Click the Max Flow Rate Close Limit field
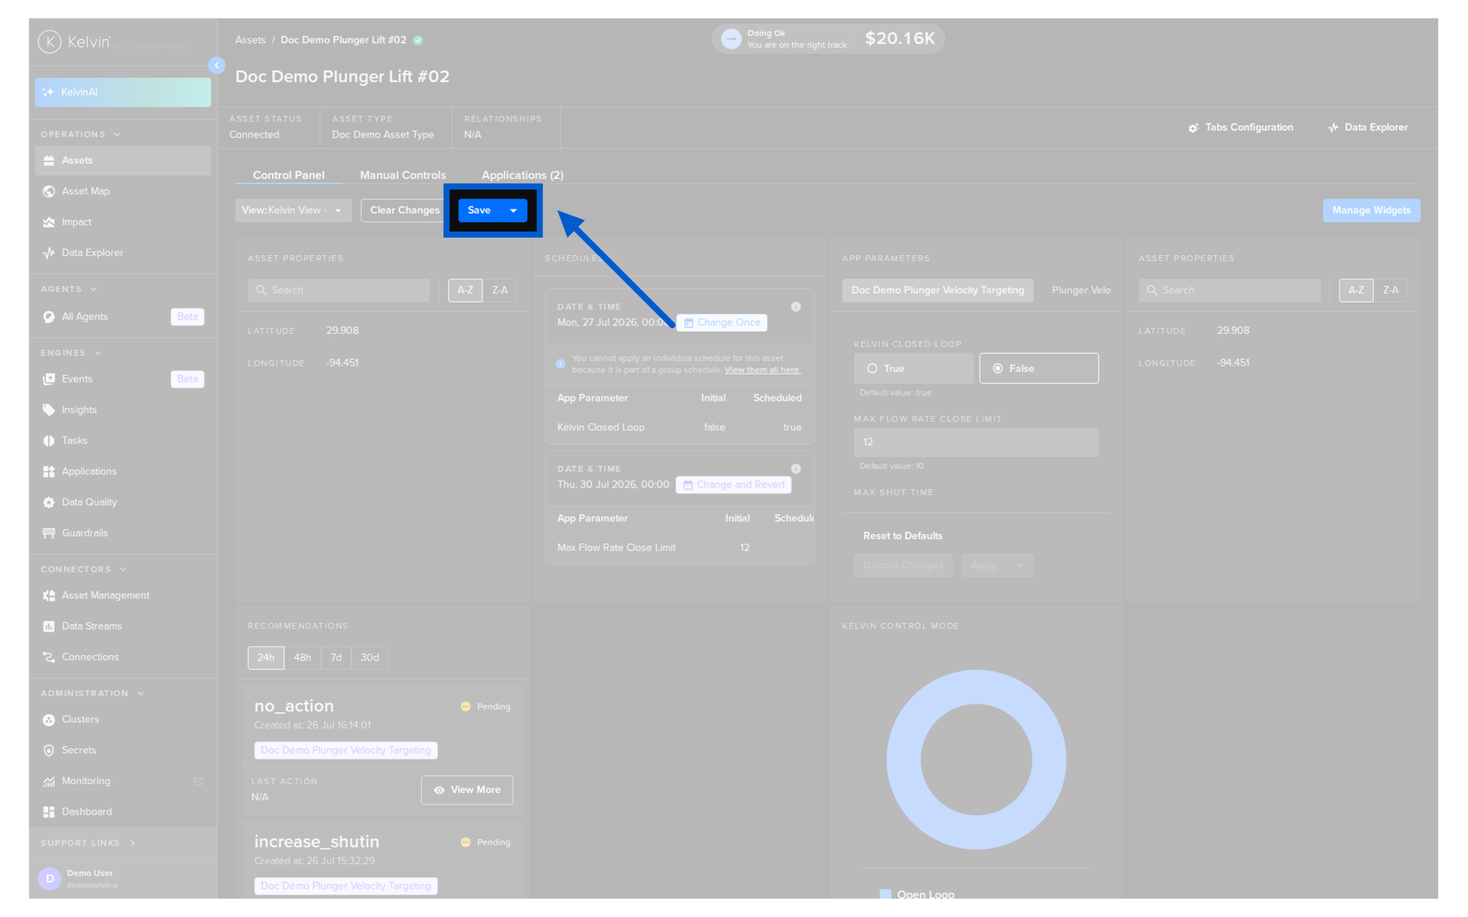 click(976, 442)
